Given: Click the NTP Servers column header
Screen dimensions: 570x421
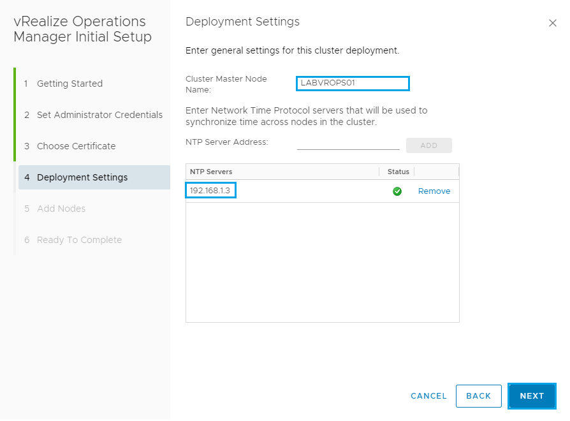Looking at the screenshot, I should (x=211, y=172).
